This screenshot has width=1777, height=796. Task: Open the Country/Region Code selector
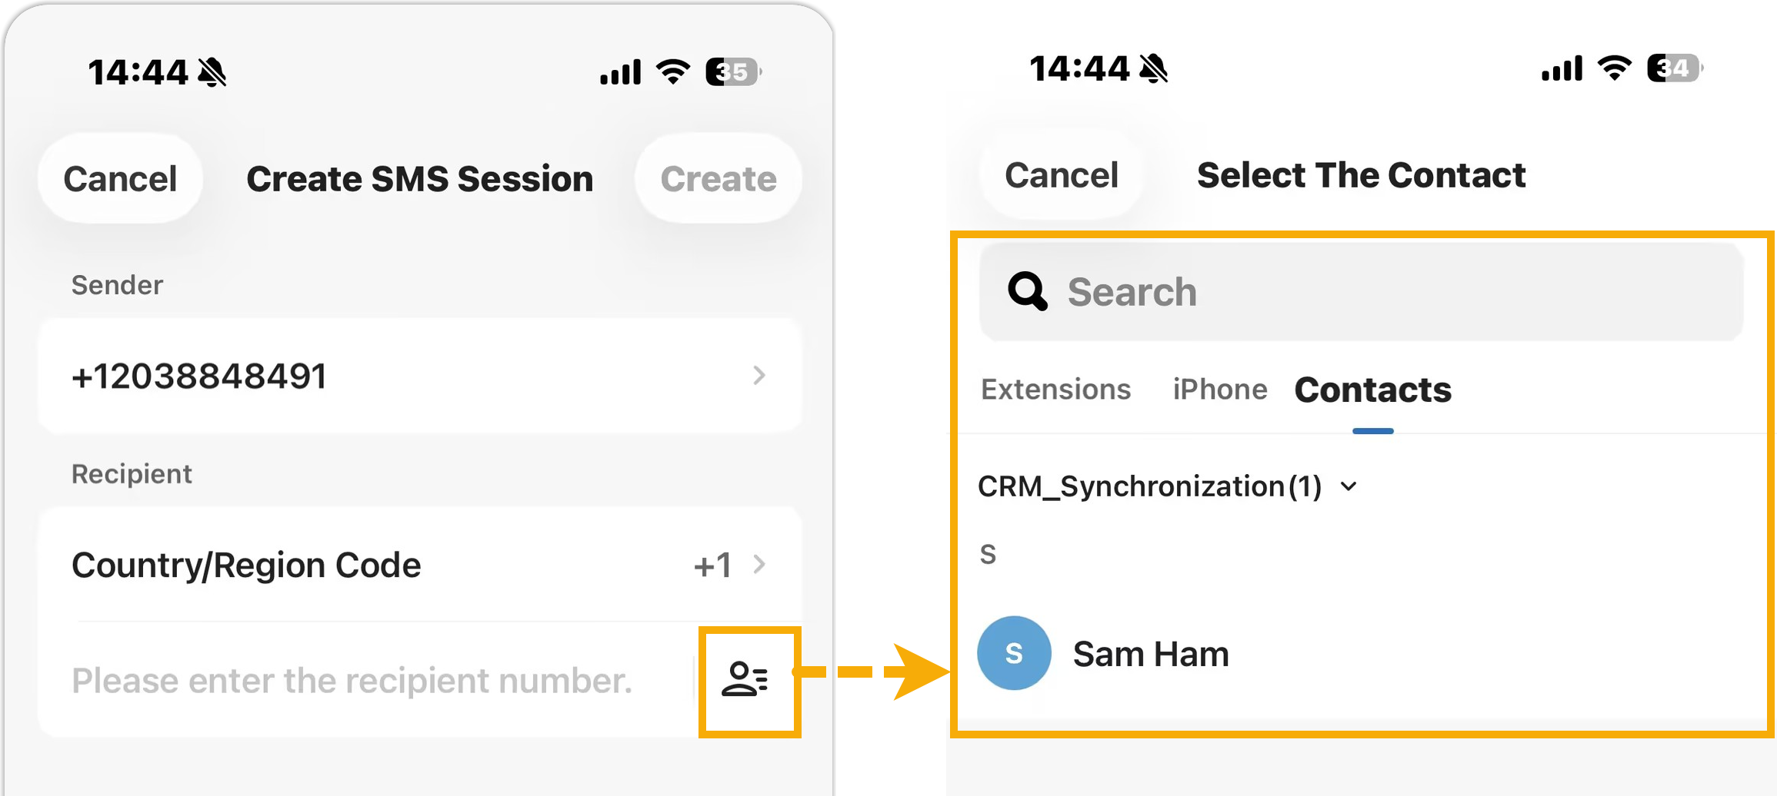(x=420, y=565)
